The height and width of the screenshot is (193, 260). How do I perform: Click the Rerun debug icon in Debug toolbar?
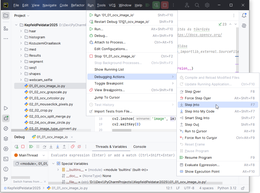point(17,147)
